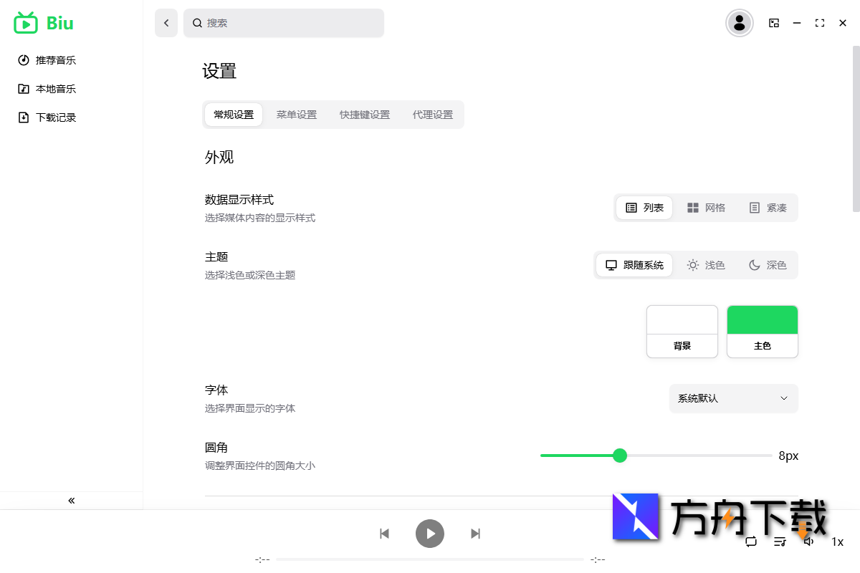Switch theme to 深色
The image size is (860, 573).
766,265
